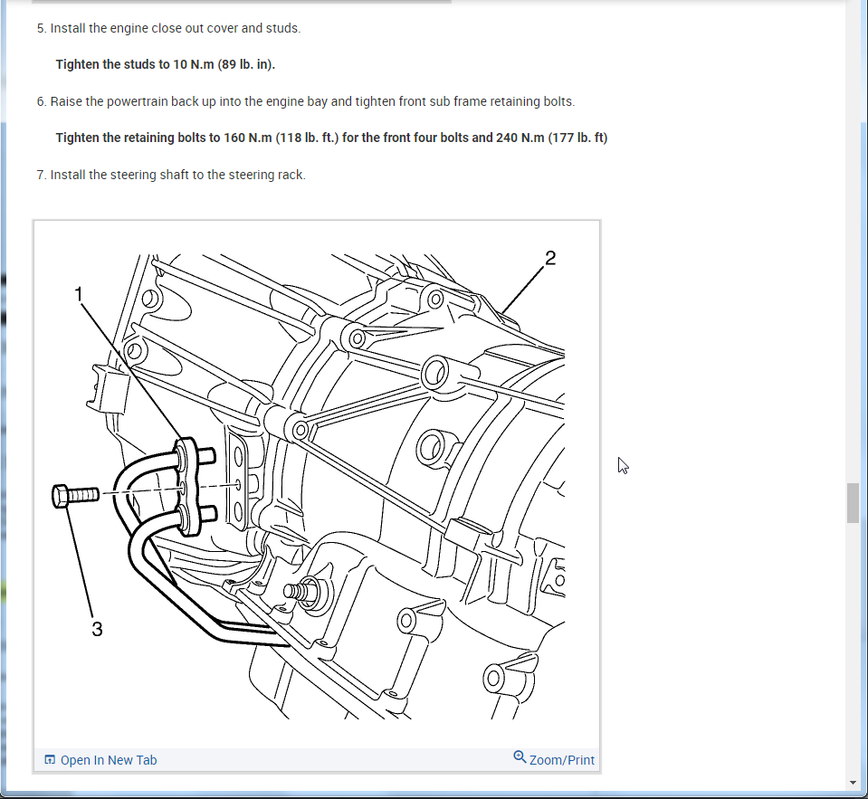Click the new-tab icon beside Open In New Tab
Screen dimensions: 868x799
50,760
